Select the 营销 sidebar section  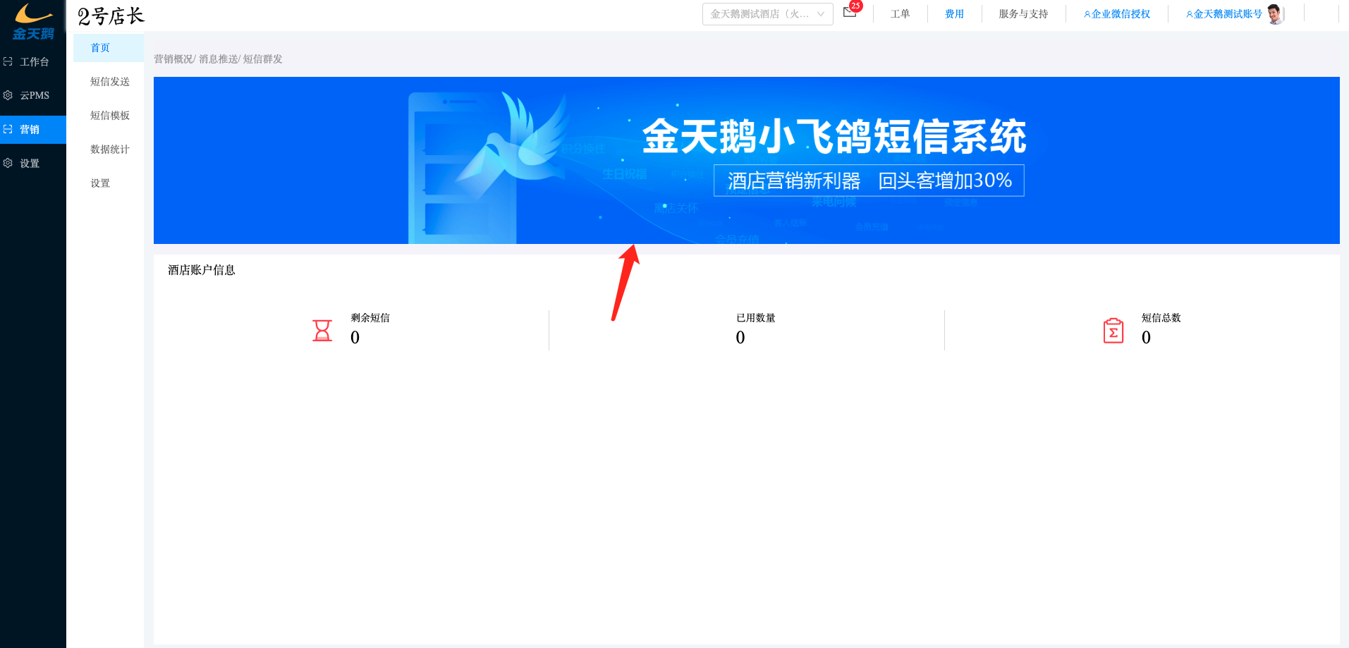33,129
